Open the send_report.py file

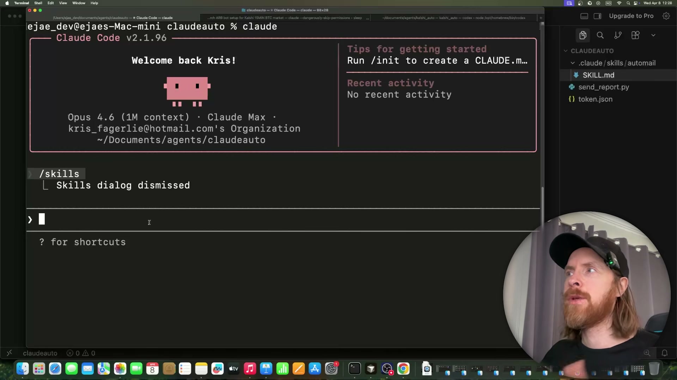coord(603,87)
